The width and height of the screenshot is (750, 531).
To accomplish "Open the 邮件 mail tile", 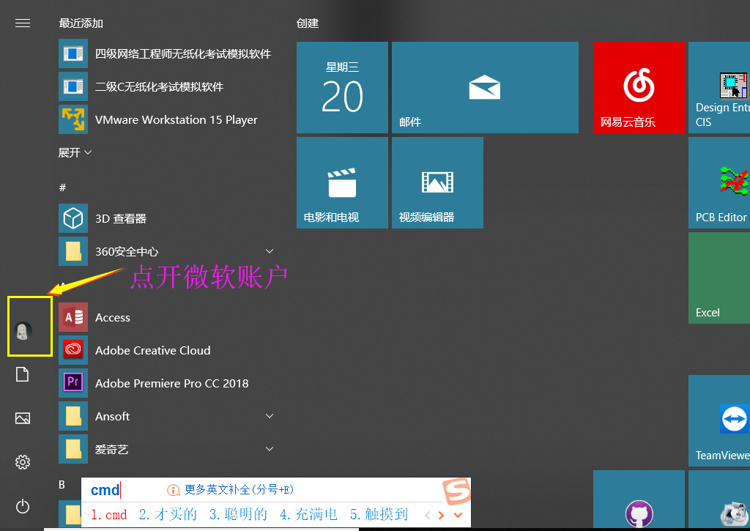I will pyautogui.click(x=485, y=87).
